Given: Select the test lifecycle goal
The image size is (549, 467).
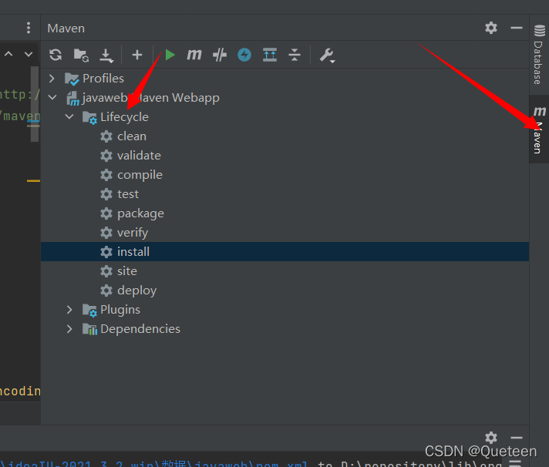Looking at the screenshot, I should pos(120,193).
